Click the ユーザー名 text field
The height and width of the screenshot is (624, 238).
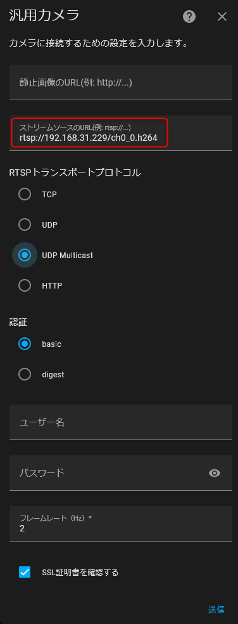(x=121, y=422)
